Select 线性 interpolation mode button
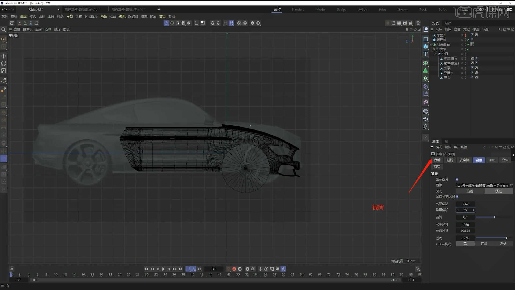 tap(499, 191)
